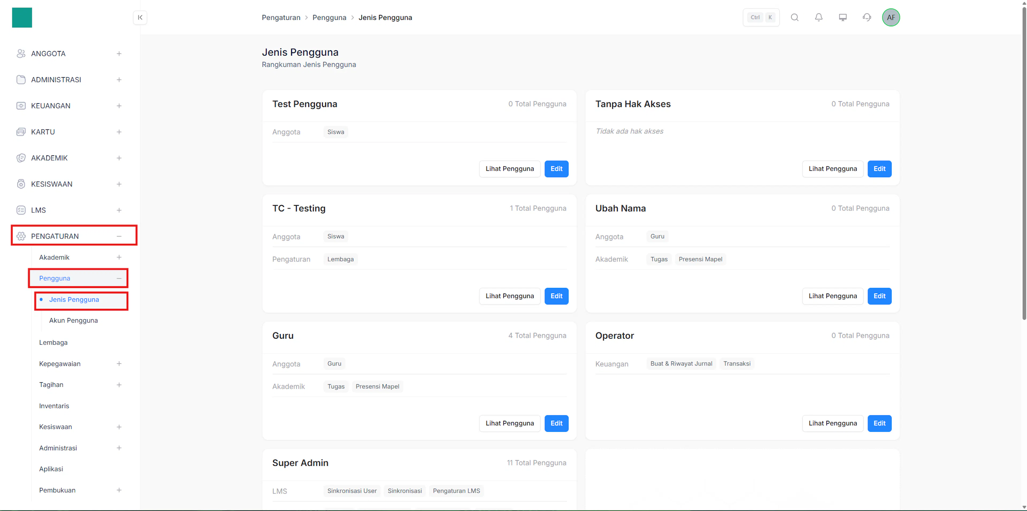The width and height of the screenshot is (1027, 511).
Task: Collapse the Pengguna submenu minus
Action: (119, 279)
